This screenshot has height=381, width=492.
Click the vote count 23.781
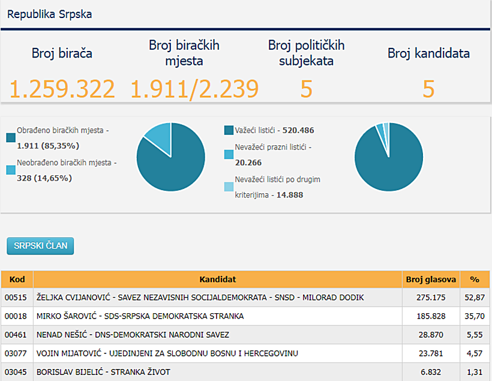click(x=431, y=353)
